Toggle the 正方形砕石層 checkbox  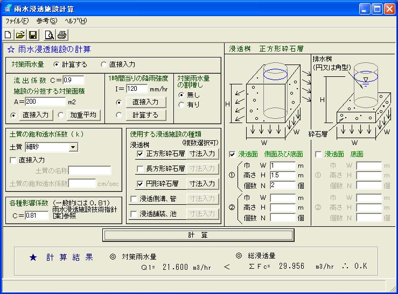click(x=140, y=154)
